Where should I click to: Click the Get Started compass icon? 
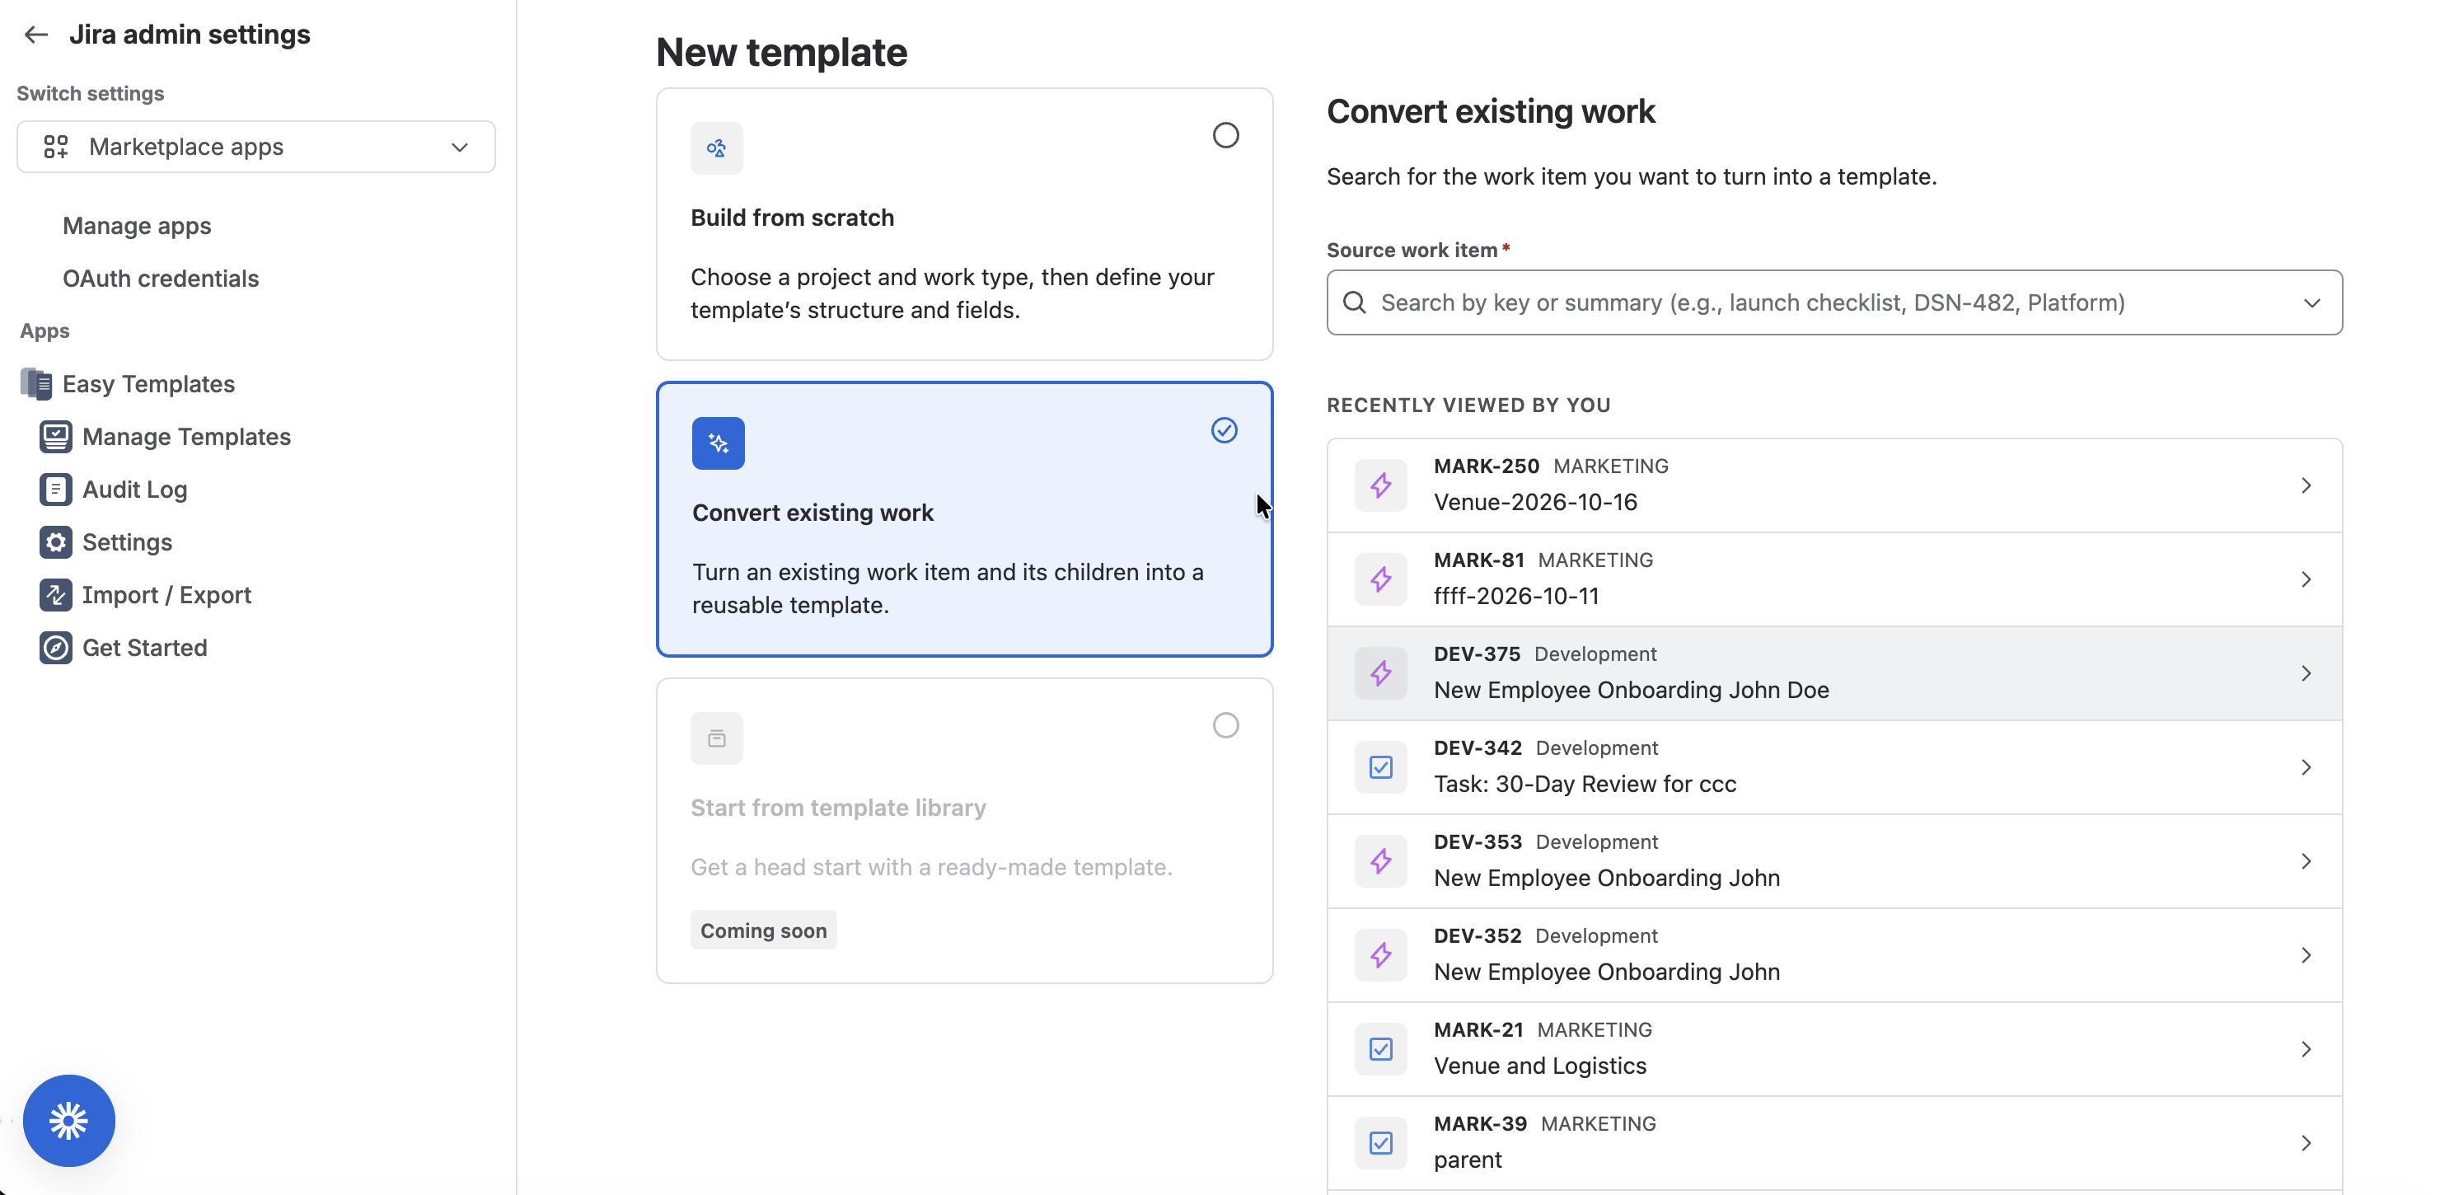[55, 648]
